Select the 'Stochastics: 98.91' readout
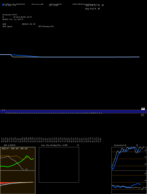This screenshot has height=194, width=147. click(10, 15)
